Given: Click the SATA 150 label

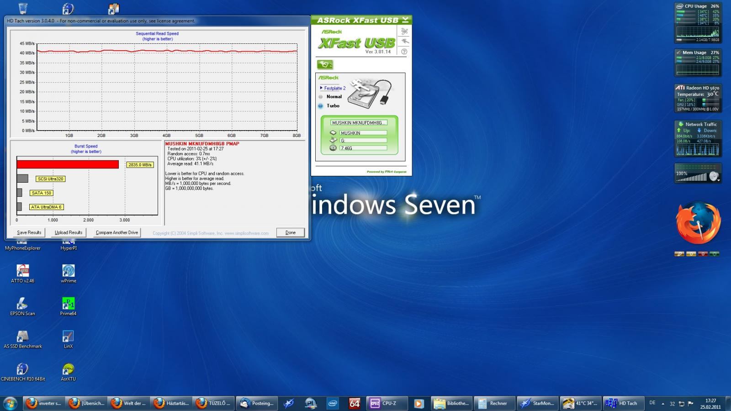Looking at the screenshot, I should point(42,193).
